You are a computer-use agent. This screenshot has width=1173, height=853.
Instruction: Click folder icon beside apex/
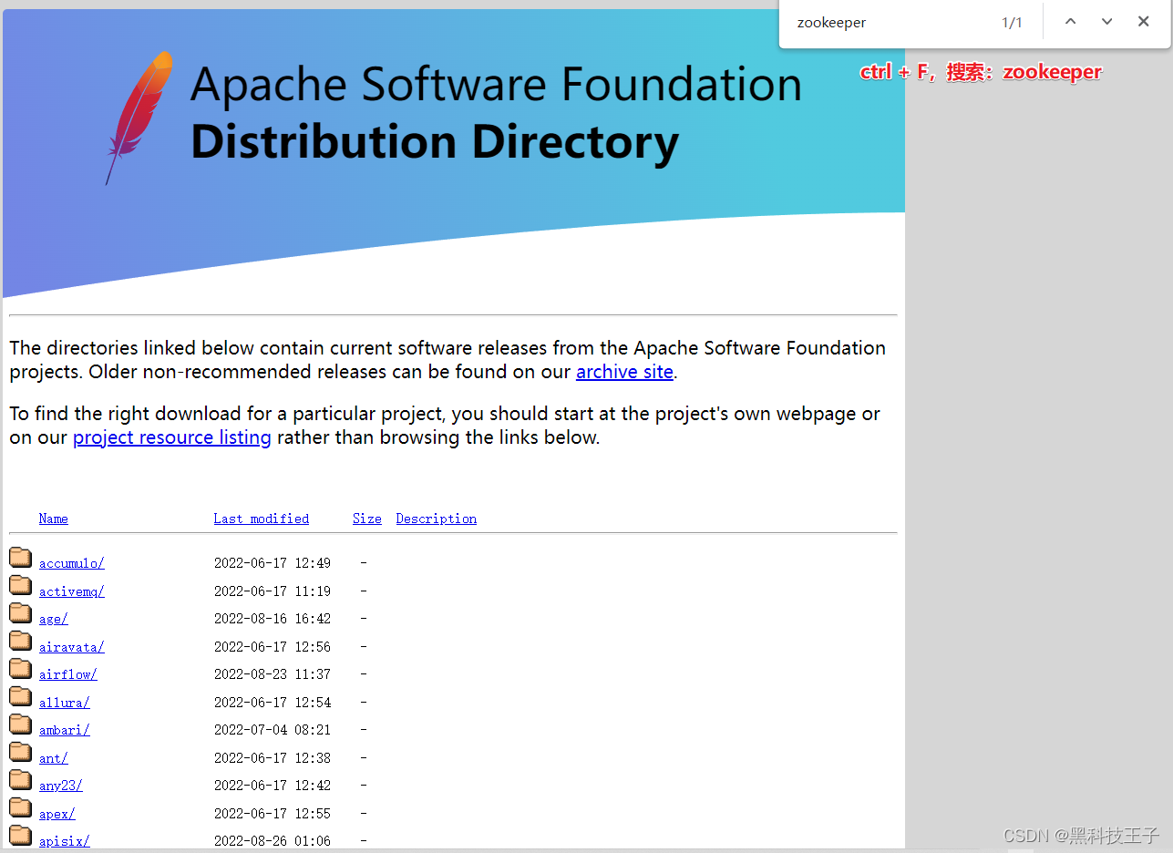click(x=21, y=807)
